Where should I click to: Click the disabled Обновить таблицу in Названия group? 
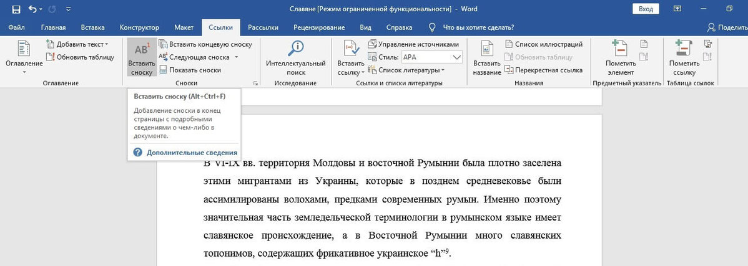539,57
